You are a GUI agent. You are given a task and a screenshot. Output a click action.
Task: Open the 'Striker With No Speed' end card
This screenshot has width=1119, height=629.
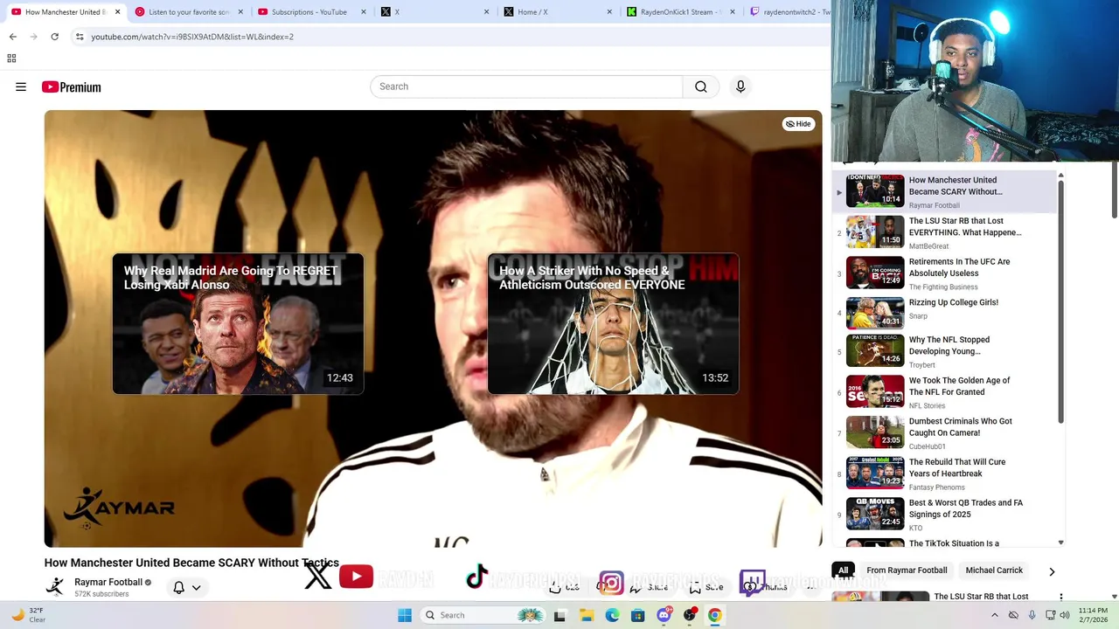613,324
